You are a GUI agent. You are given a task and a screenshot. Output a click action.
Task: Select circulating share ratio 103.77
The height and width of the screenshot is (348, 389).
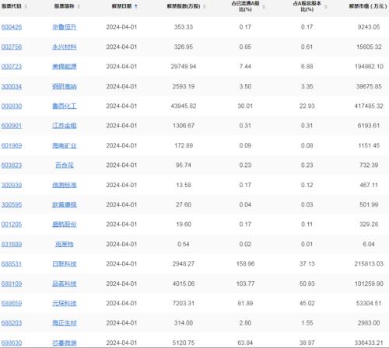click(x=245, y=284)
